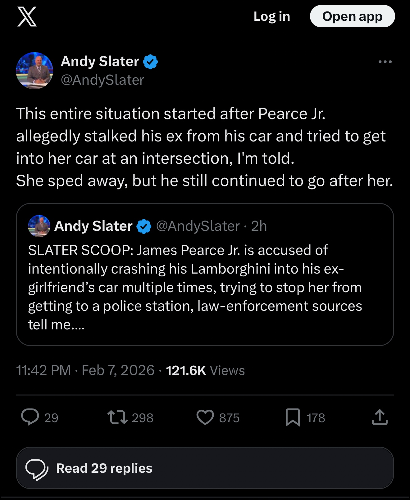The image size is (410, 500).
Task: Like the tweet with the heart icon
Action: coord(205,417)
